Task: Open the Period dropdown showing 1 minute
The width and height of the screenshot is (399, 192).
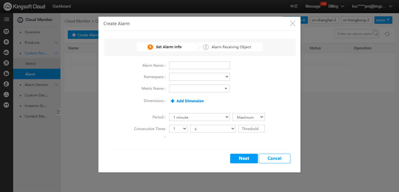Action: point(199,117)
